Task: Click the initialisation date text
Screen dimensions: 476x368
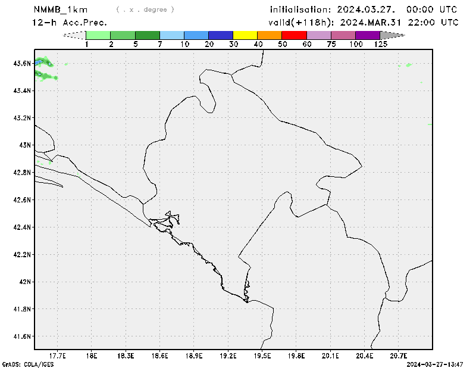Action: point(364,10)
